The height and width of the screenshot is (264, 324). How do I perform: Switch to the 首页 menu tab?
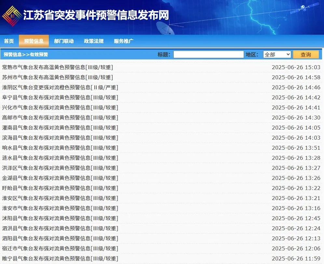point(9,41)
